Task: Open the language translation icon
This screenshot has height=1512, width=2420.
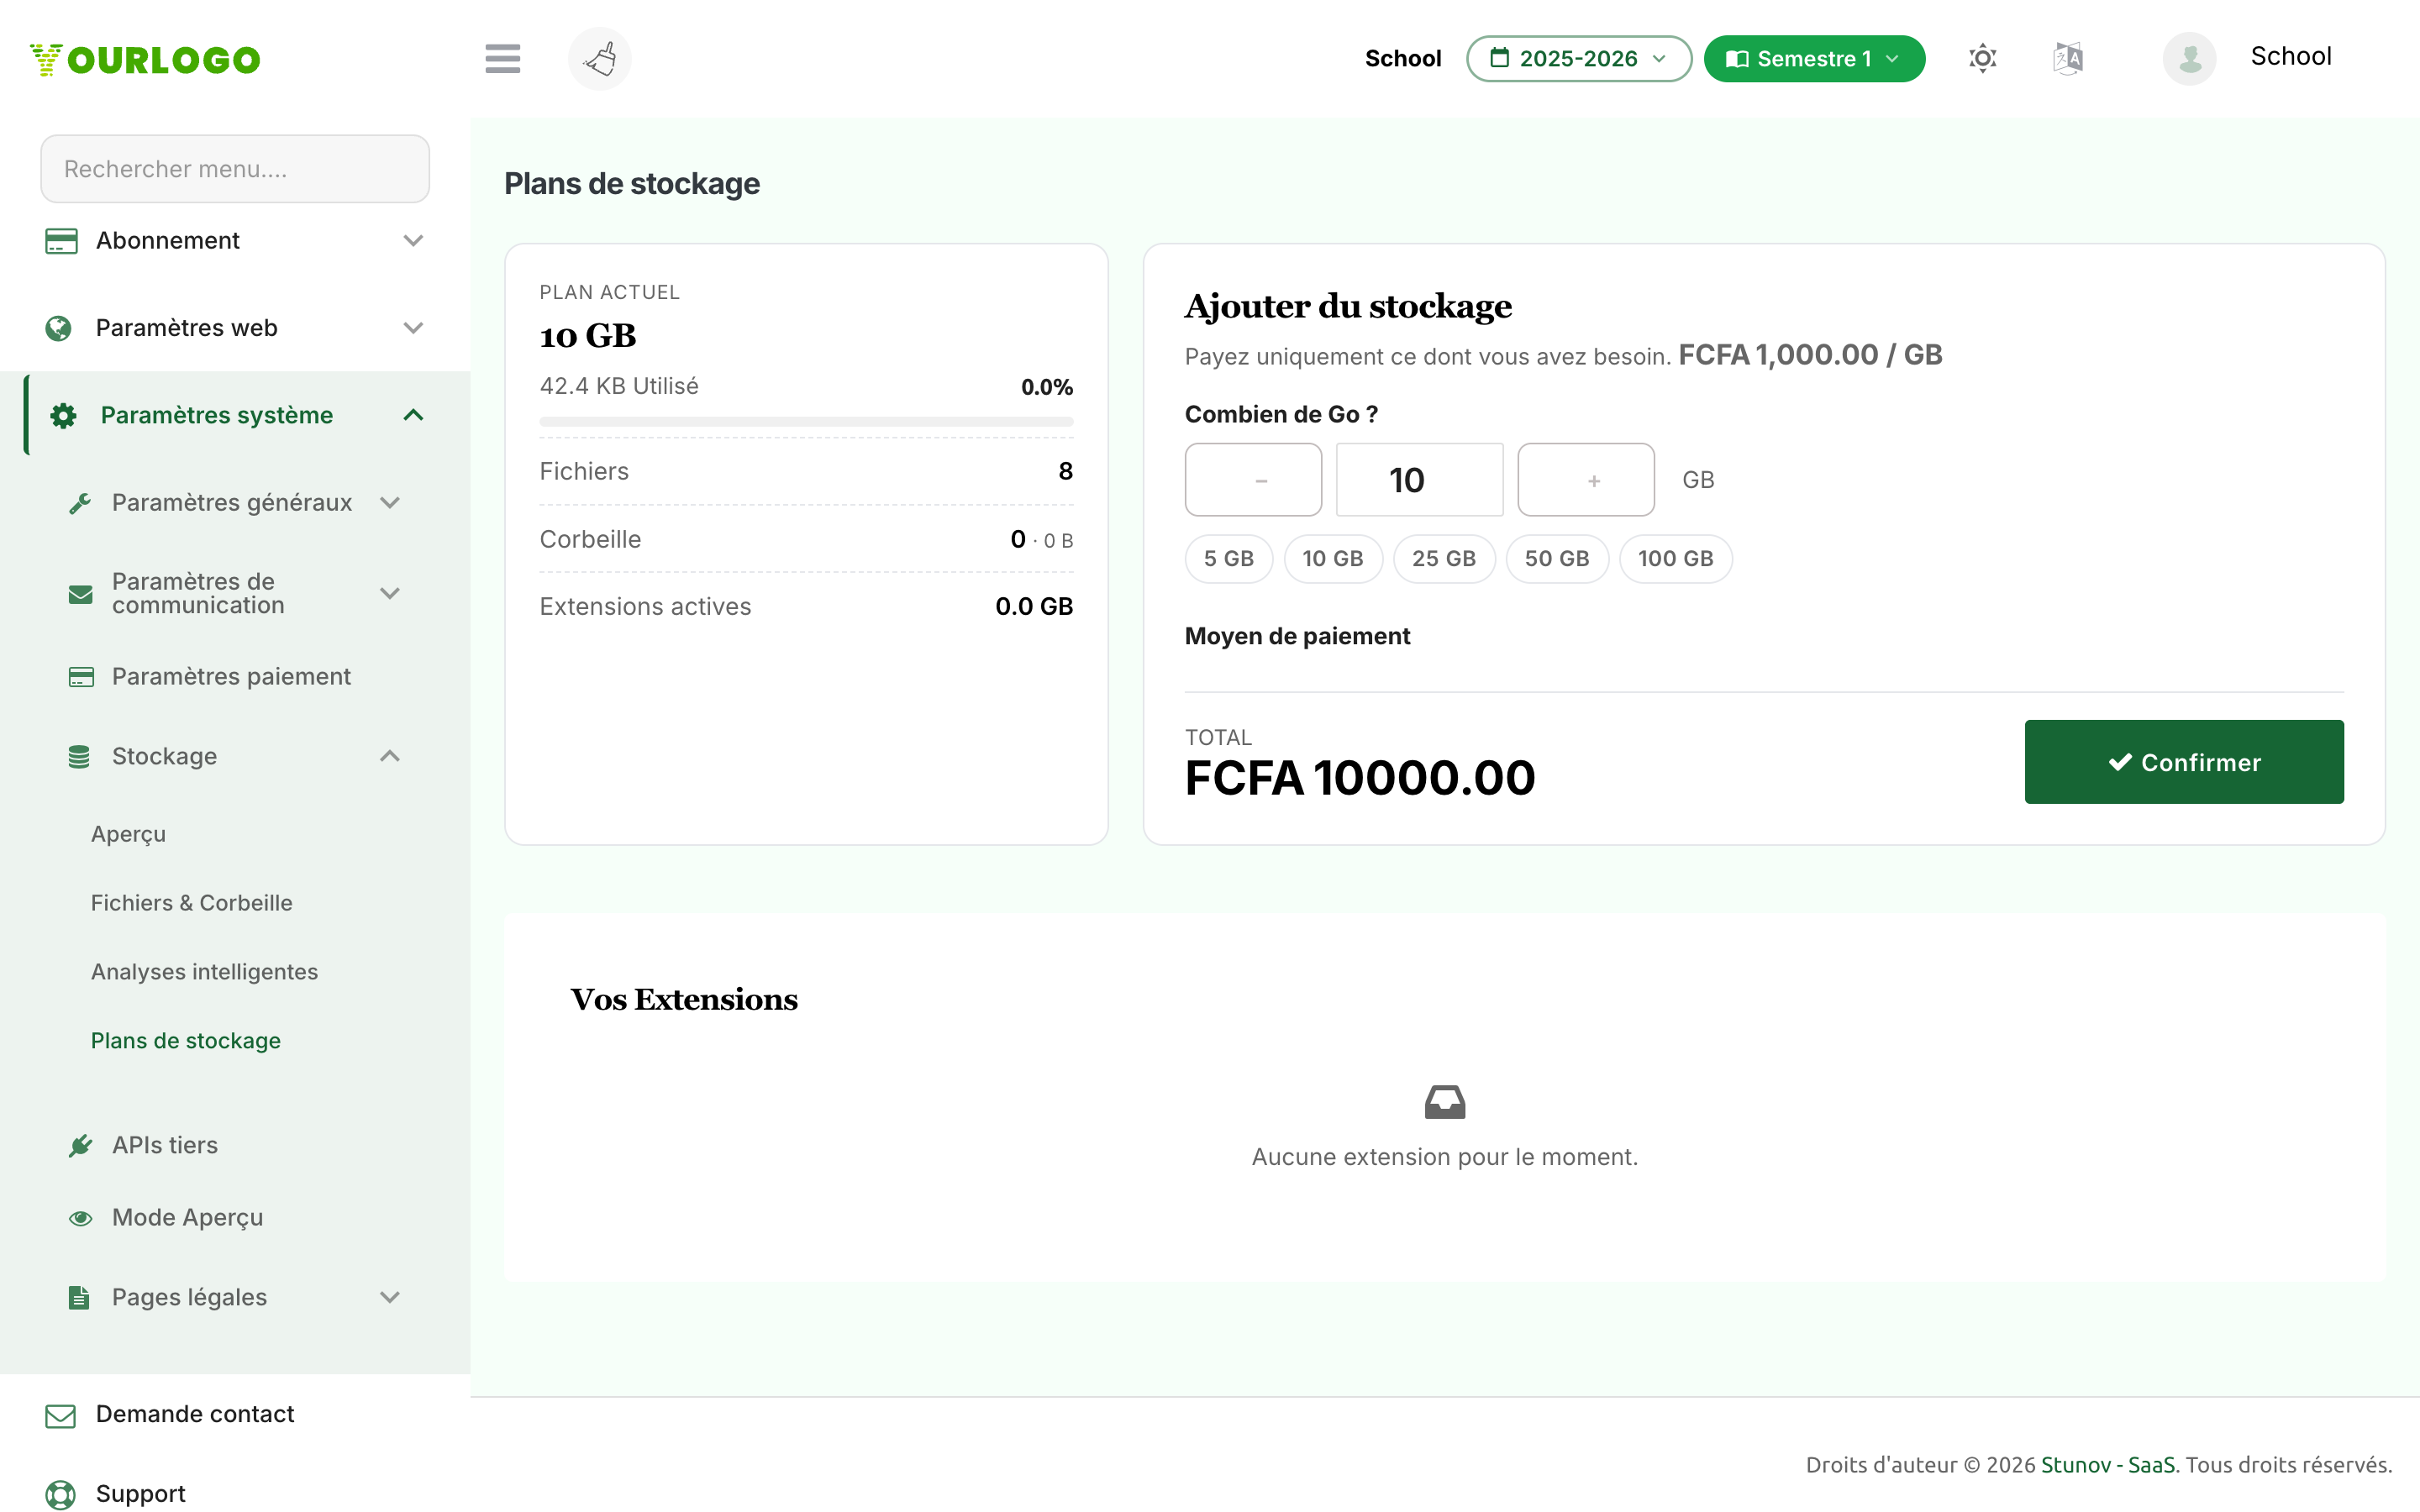Action: pos(2068,58)
